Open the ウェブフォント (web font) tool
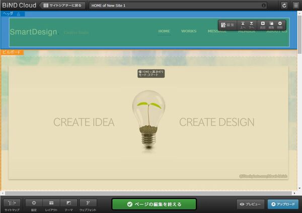 click(88, 204)
